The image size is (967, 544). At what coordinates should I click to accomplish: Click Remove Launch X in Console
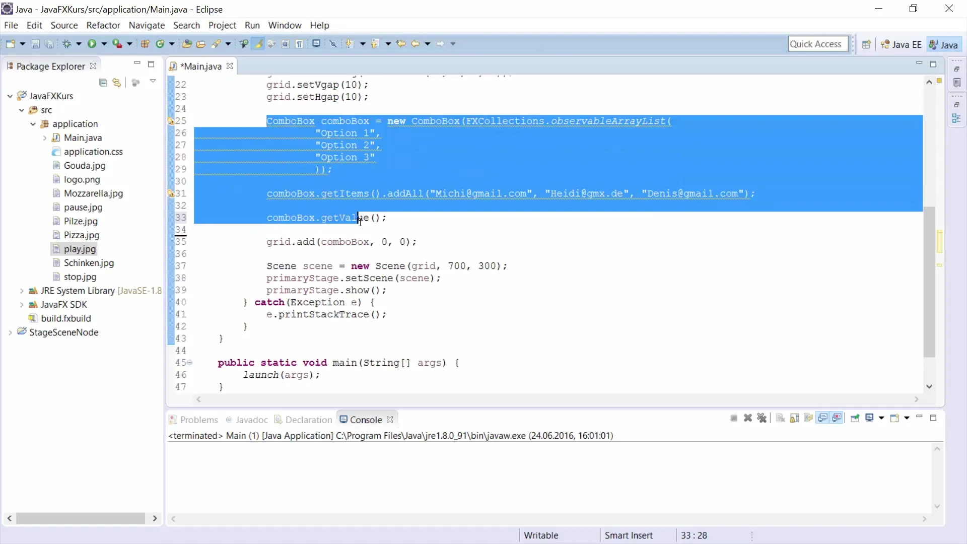coord(748,418)
